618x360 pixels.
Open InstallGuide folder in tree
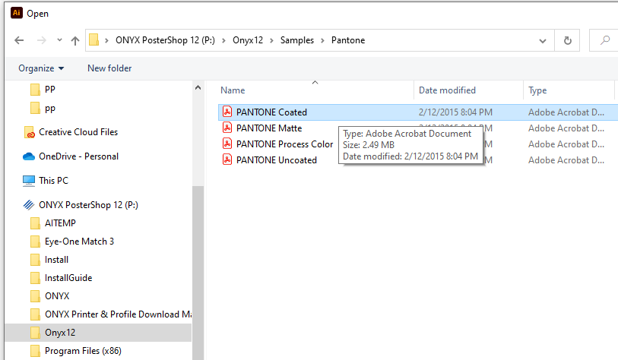(68, 278)
